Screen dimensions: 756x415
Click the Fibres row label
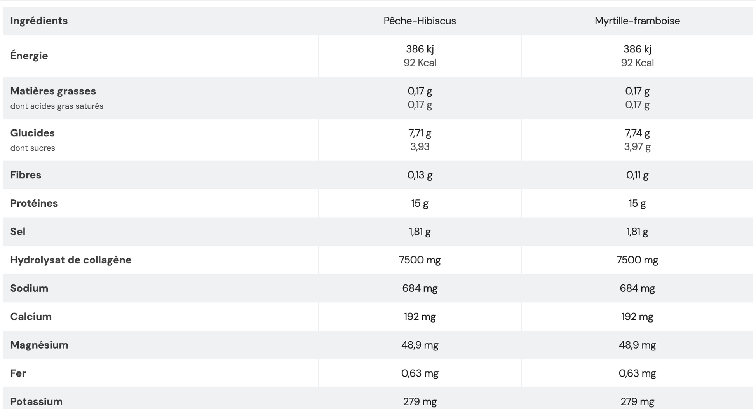[26, 175]
